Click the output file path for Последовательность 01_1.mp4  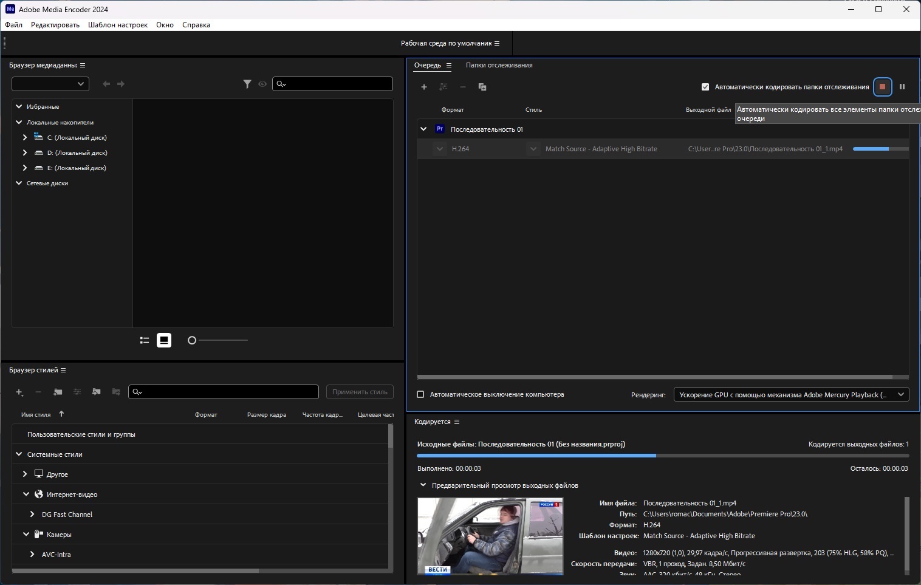point(765,149)
